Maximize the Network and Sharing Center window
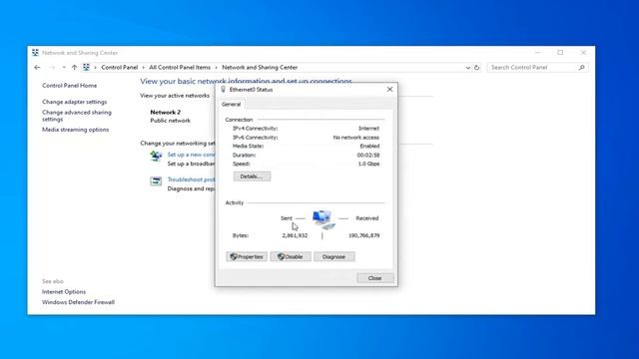Image resolution: width=639 pixels, height=359 pixels. pos(560,53)
